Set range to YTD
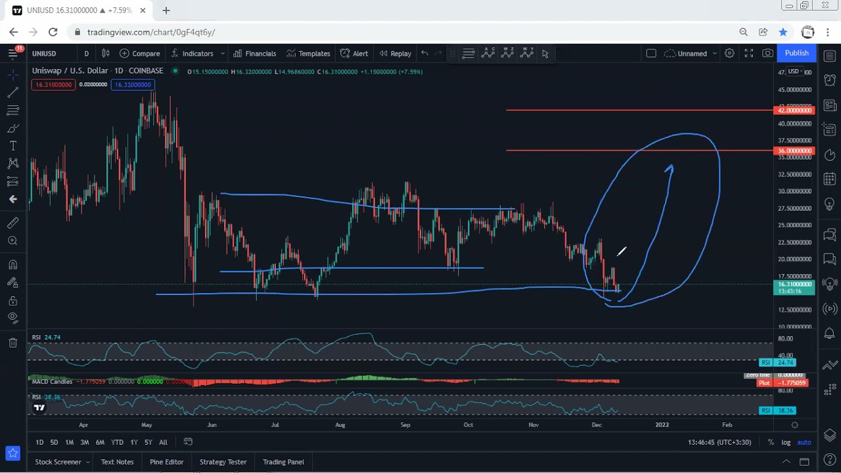The height and width of the screenshot is (473, 841). (117, 442)
